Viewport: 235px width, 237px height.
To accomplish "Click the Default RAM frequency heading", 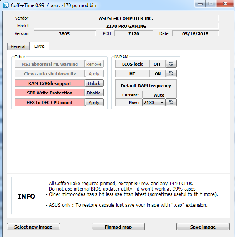I will (x=146, y=86).
